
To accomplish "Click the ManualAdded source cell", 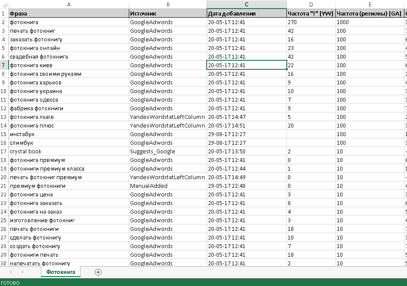I will click(168, 186).
